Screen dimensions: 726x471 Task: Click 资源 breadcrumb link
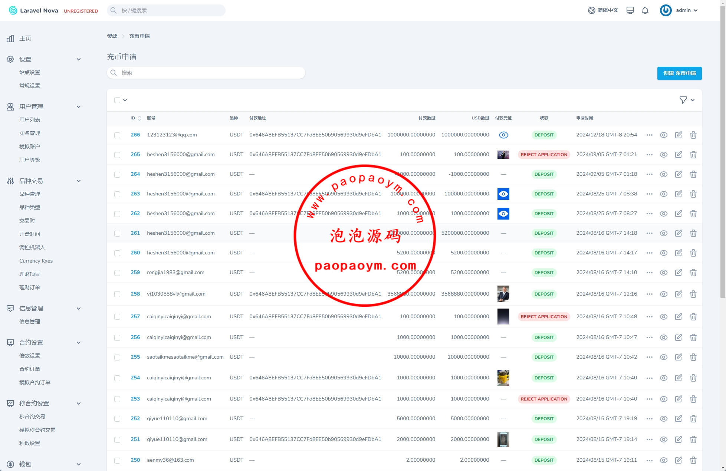(112, 36)
